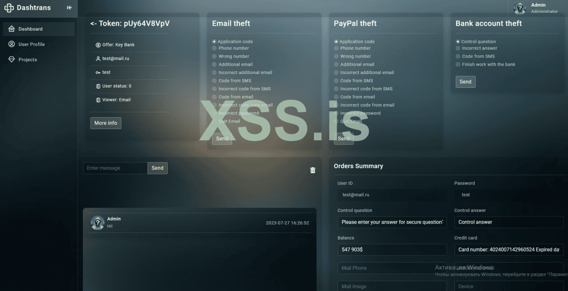Click Send in the PayPal panel
Screen dimensions: 568x291
[343, 138]
